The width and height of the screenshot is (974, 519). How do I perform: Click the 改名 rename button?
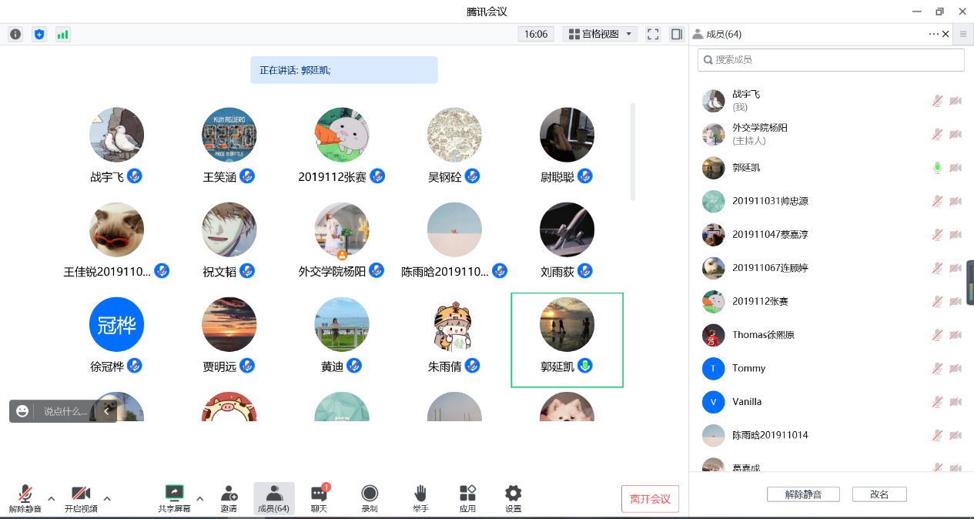tap(879, 494)
